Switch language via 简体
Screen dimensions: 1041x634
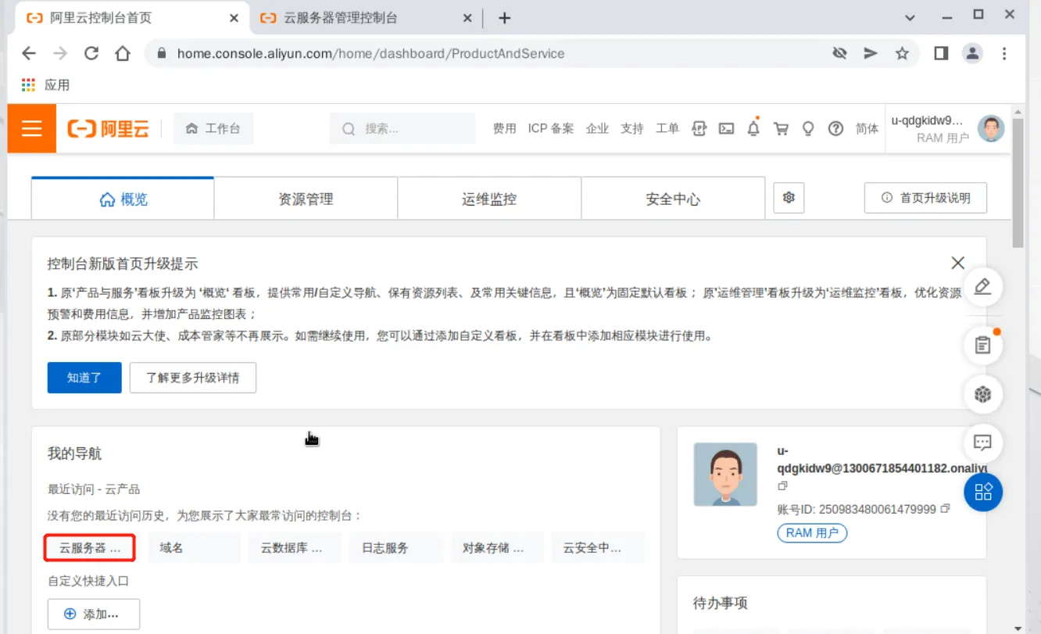point(867,129)
